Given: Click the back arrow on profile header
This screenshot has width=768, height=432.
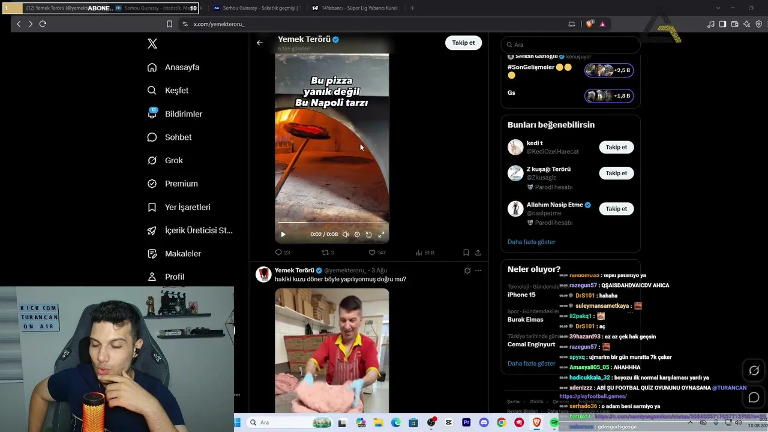Looking at the screenshot, I should 259,43.
